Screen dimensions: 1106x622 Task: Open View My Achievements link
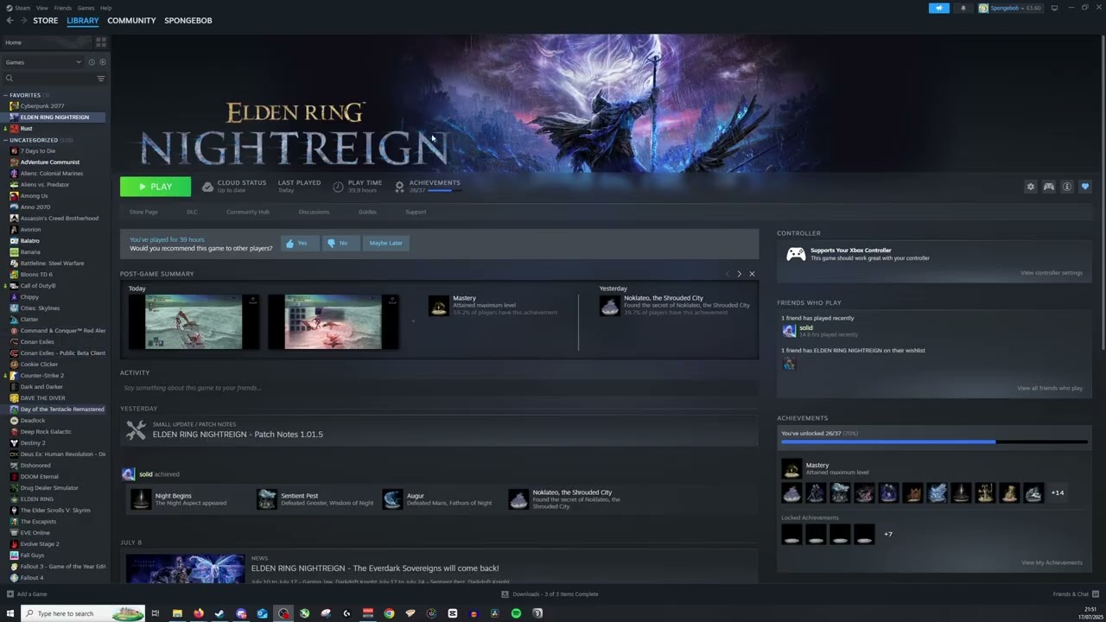tap(1052, 562)
